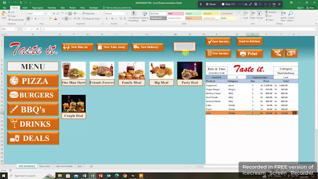Screen dimensions: 318x179
Task: Click the New Delivery button
Action: pyautogui.click(x=147, y=47)
